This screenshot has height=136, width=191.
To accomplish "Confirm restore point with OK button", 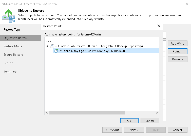I will coord(129,121).
